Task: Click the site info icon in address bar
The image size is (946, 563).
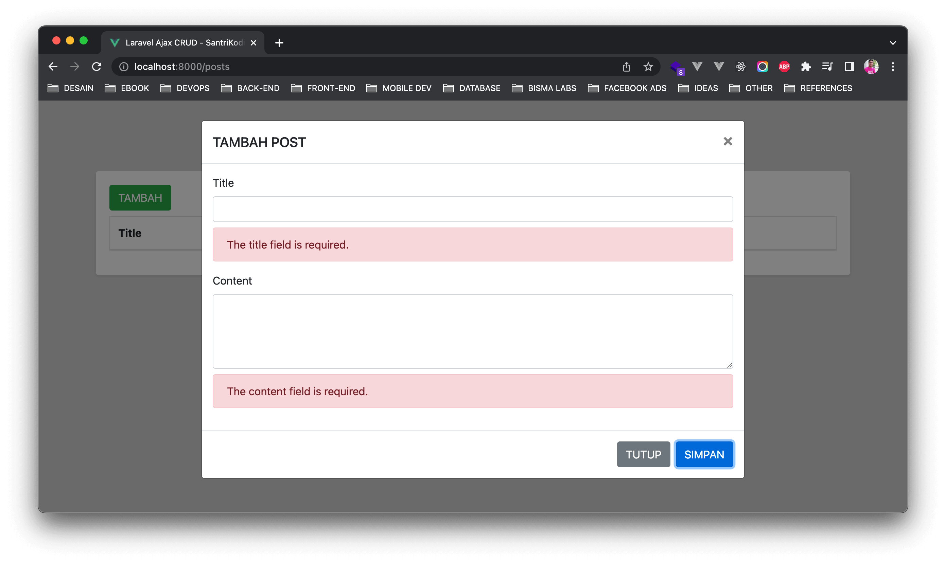Action: coord(124,67)
